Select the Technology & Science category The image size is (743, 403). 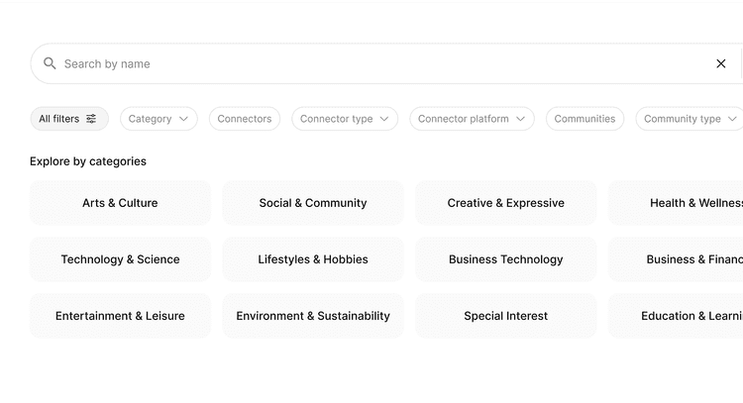[120, 259]
